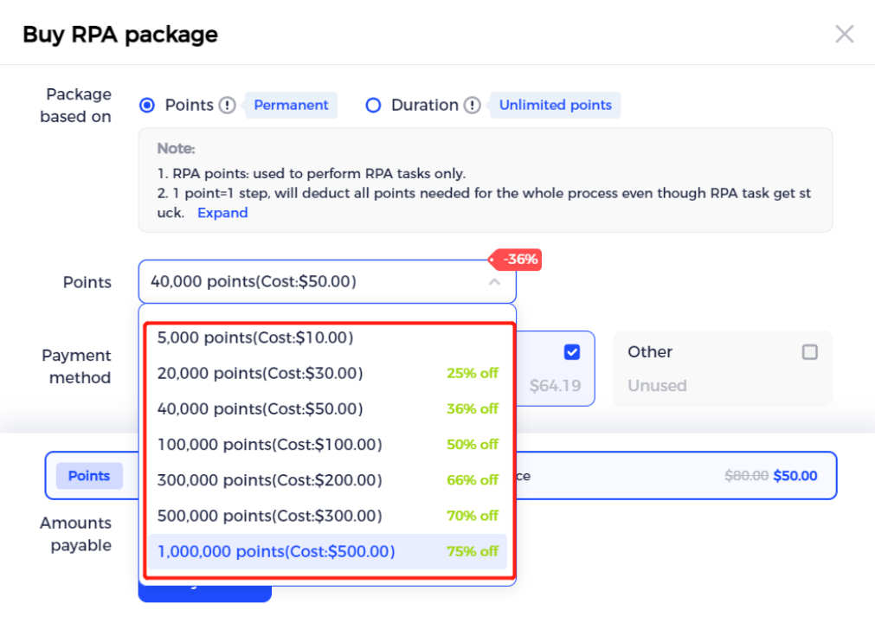
Task: Choose 500,000 points for $300.00
Action: point(327,516)
